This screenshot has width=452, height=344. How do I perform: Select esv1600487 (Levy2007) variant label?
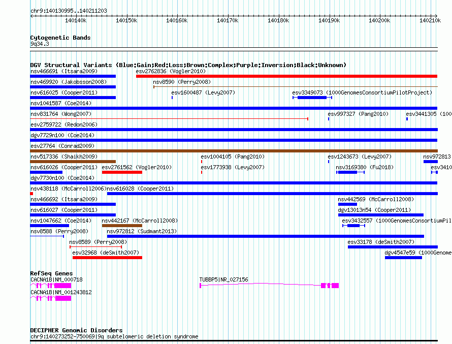point(203,92)
